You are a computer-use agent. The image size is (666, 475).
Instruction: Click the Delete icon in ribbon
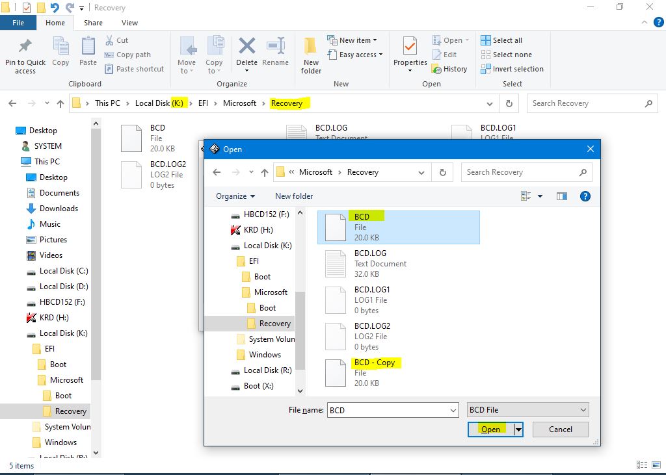pos(246,48)
